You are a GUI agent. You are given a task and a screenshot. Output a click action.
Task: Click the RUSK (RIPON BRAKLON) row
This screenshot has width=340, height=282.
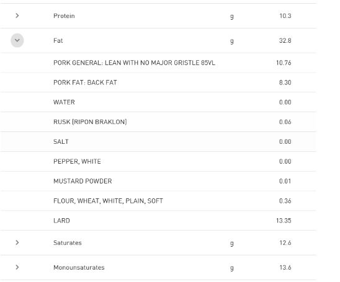[158, 122]
